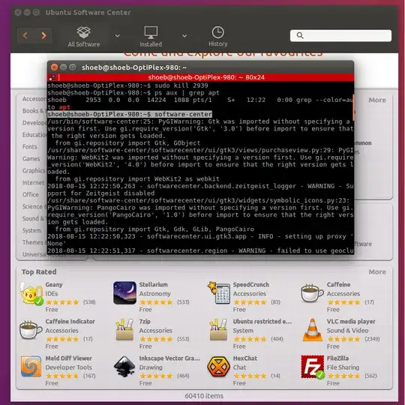Open the Stellarium night sky icon

pos(124,293)
